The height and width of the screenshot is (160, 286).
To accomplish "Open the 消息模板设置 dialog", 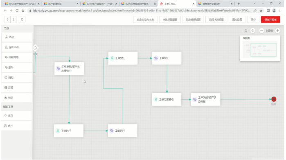I will coord(193,20).
